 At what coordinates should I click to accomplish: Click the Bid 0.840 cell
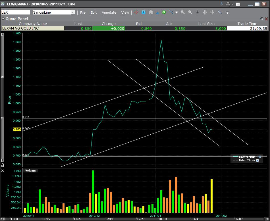coord(139,28)
